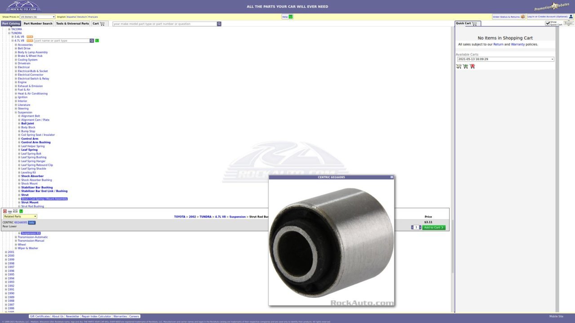Screen dimensions: 575x323
Task: Open the Warranty policy link
Action: click(x=517, y=44)
